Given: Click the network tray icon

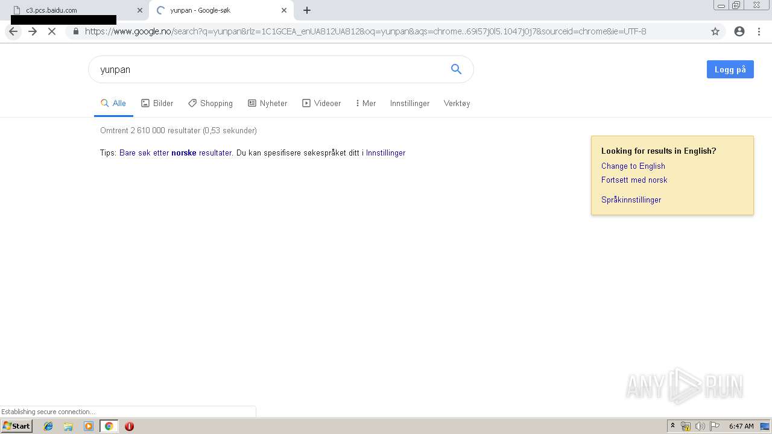Looking at the screenshot, I should [686, 426].
